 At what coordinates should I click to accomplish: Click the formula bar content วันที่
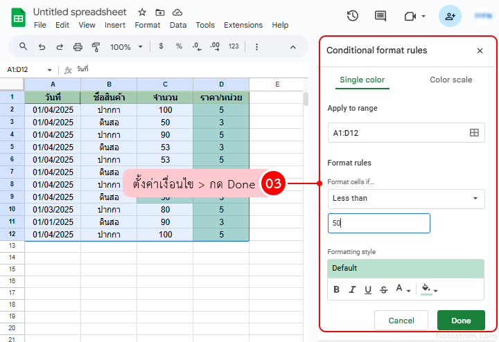[82, 69]
